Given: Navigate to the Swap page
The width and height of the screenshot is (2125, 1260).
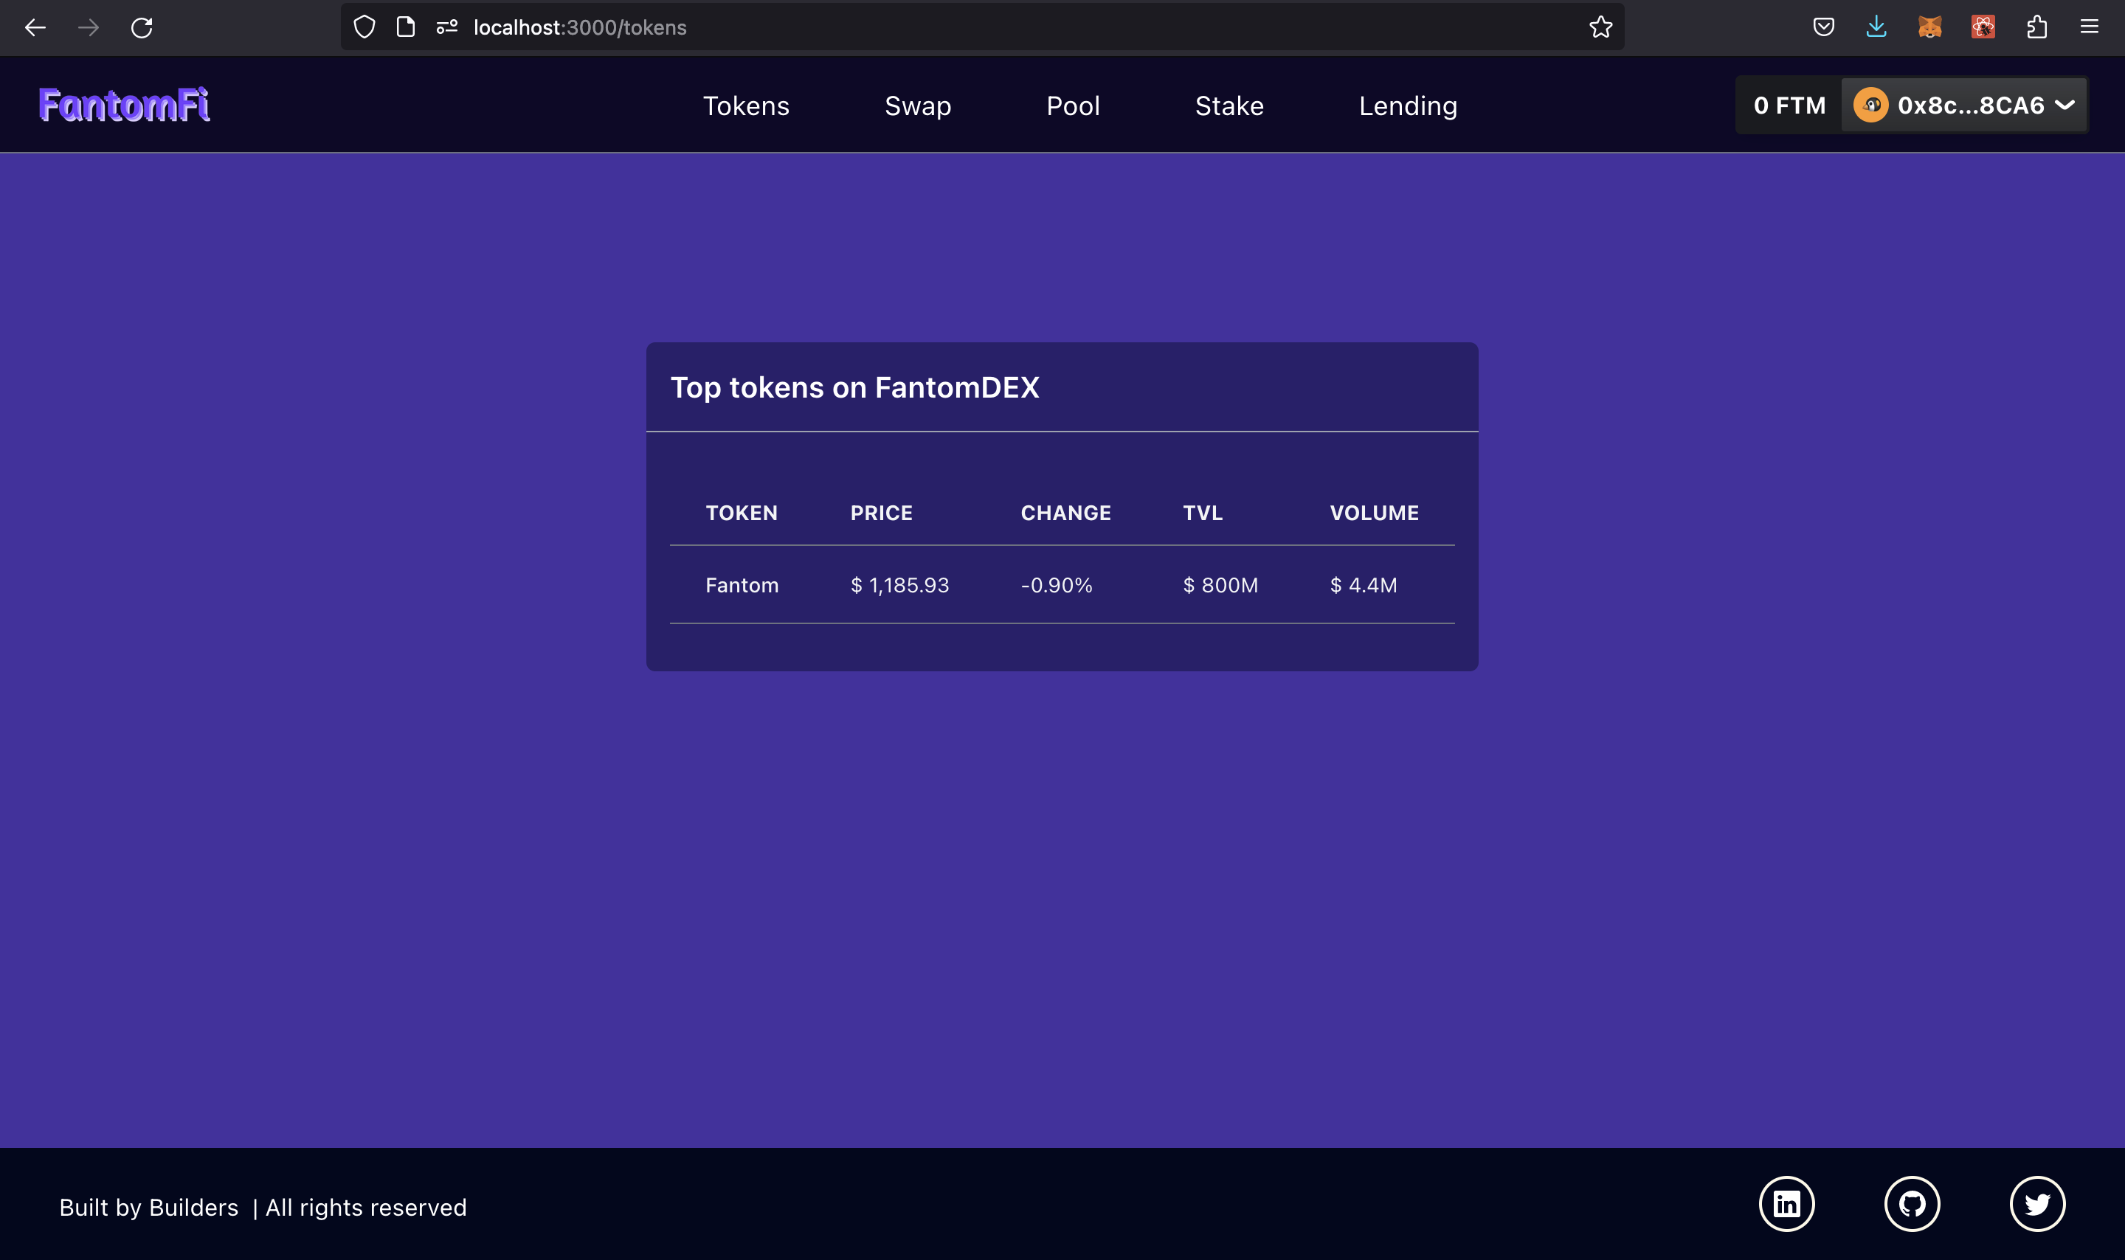Looking at the screenshot, I should pyautogui.click(x=917, y=105).
